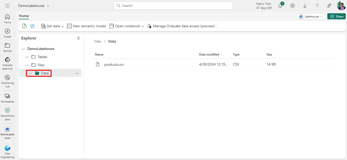Open DemoLakehouse title dropdown

(34, 6)
